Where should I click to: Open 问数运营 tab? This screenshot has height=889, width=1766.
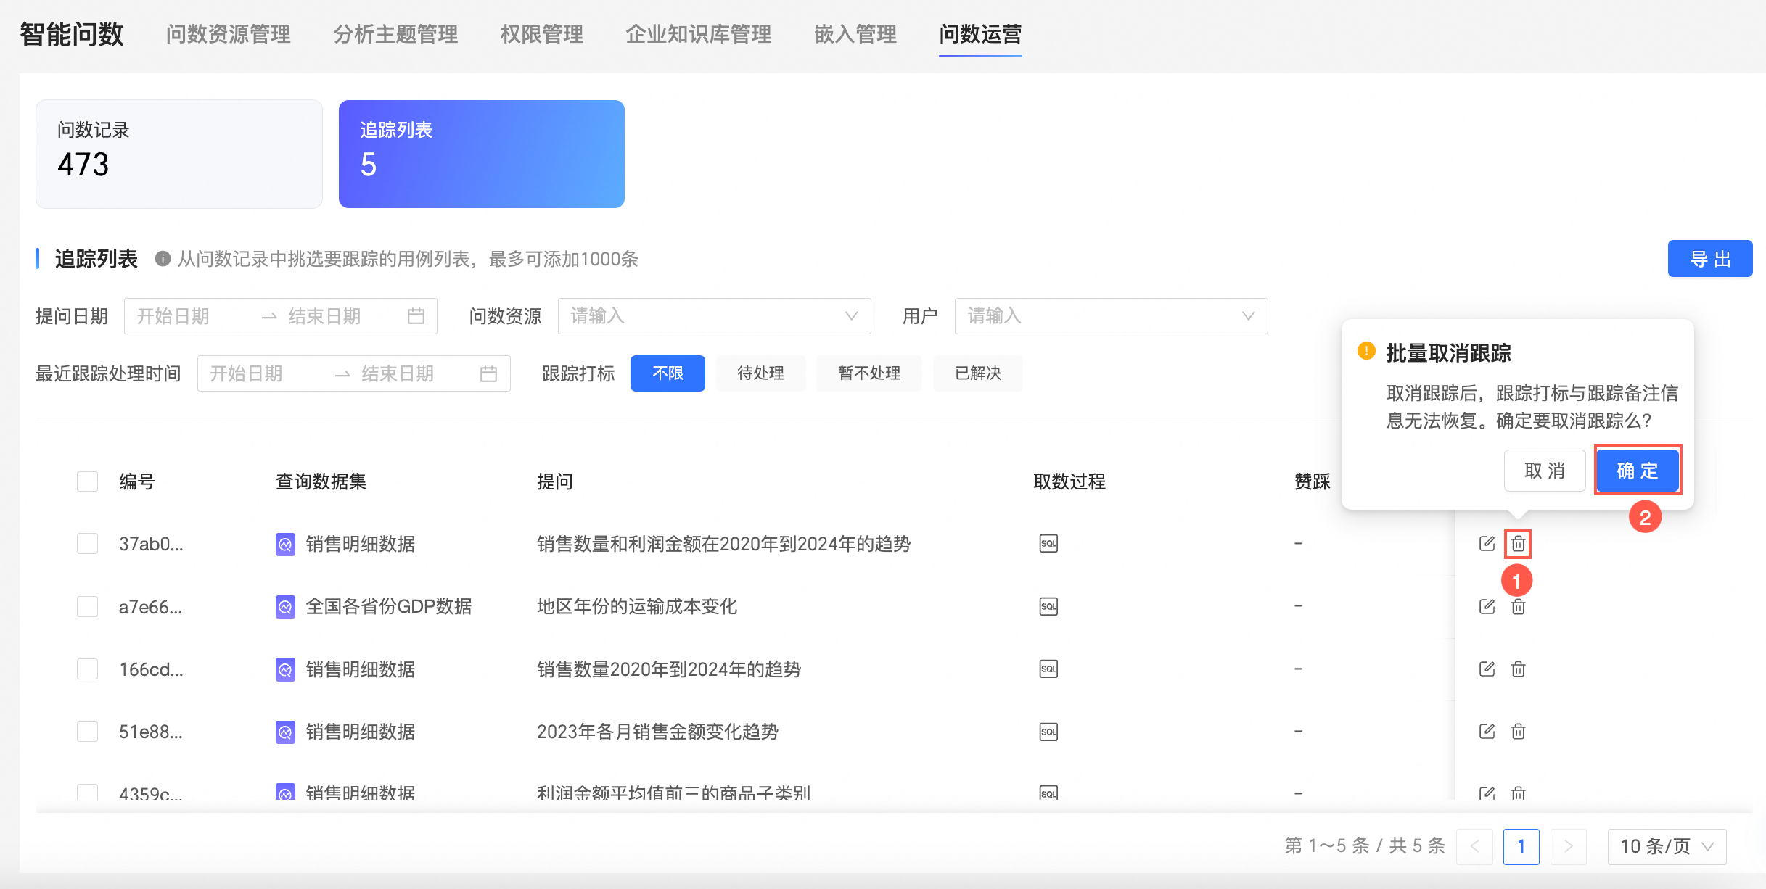(980, 34)
